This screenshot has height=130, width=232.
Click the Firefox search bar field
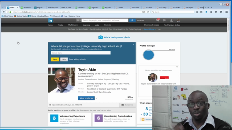click(x=173, y=12)
